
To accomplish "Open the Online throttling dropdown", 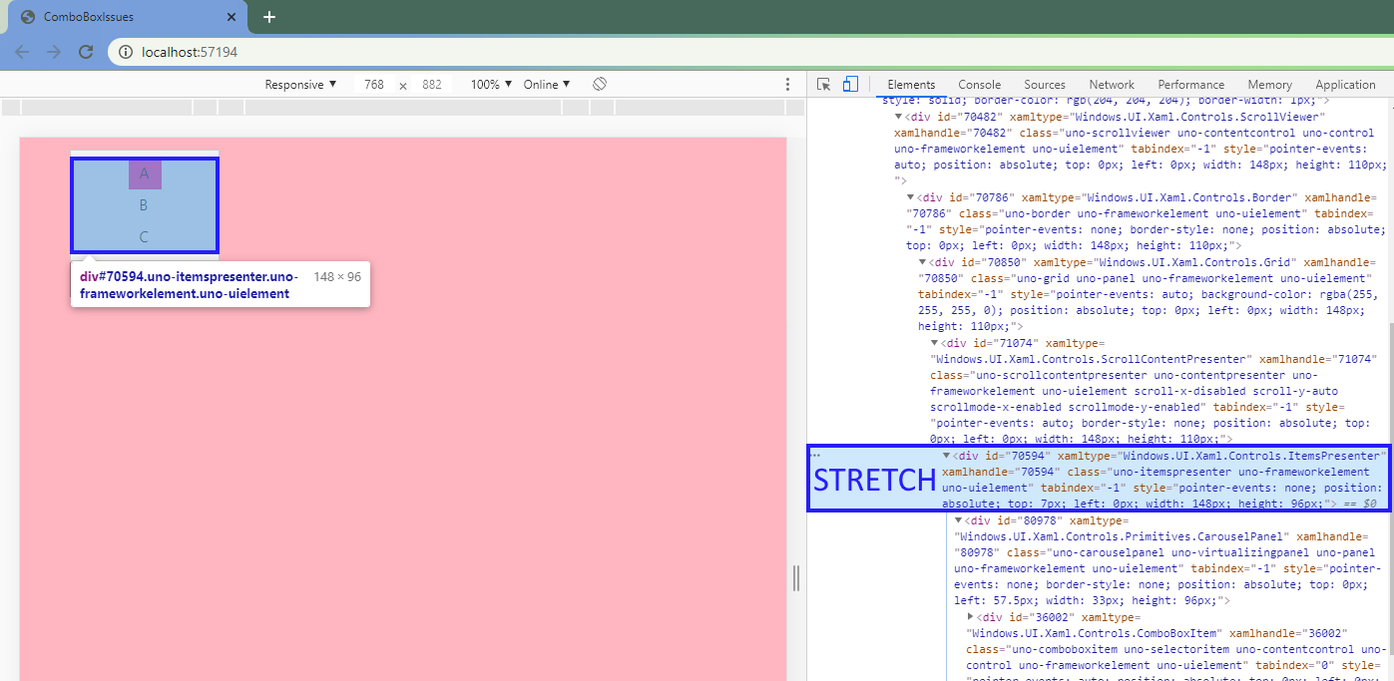I will tap(547, 85).
